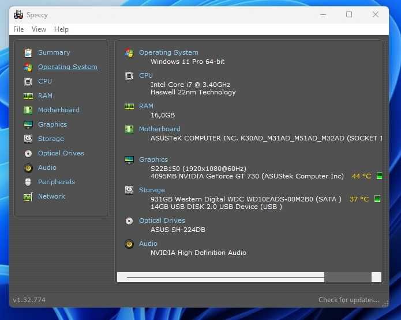This screenshot has height=320, width=401.
Task: Click the RAM stick icon in sidebar
Action: [x=28, y=96]
